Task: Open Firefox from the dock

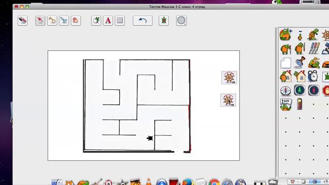Action: [x=188, y=182]
